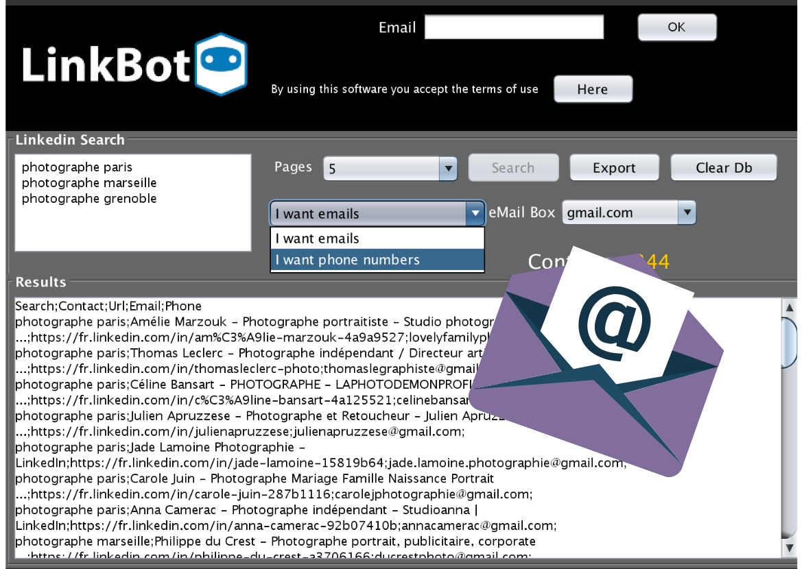Click the results vertical scrollbar thumb

point(790,342)
